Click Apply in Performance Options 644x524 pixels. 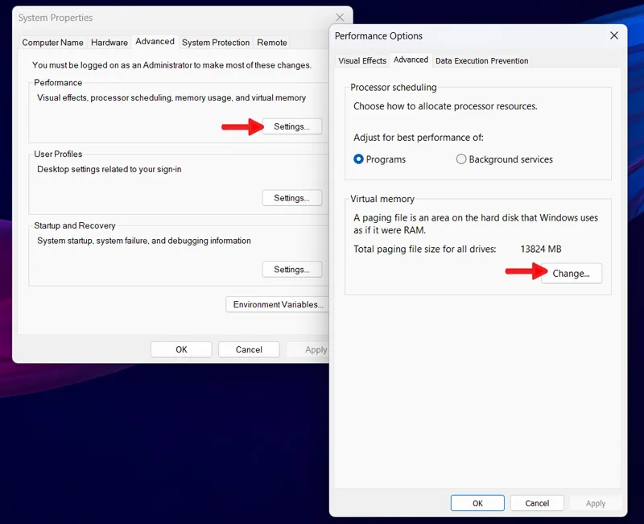click(596, 503)
